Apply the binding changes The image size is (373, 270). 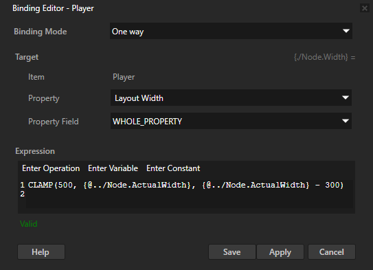point(280,252)
